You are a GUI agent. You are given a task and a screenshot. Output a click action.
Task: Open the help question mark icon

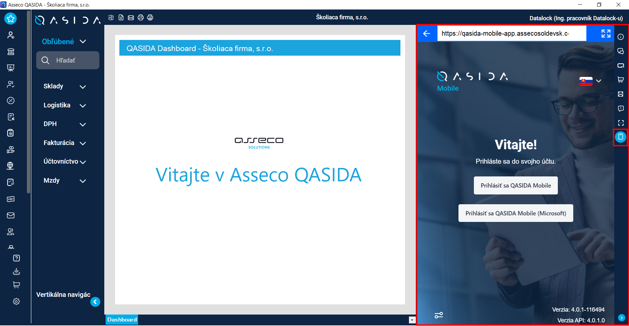(16, 258)
